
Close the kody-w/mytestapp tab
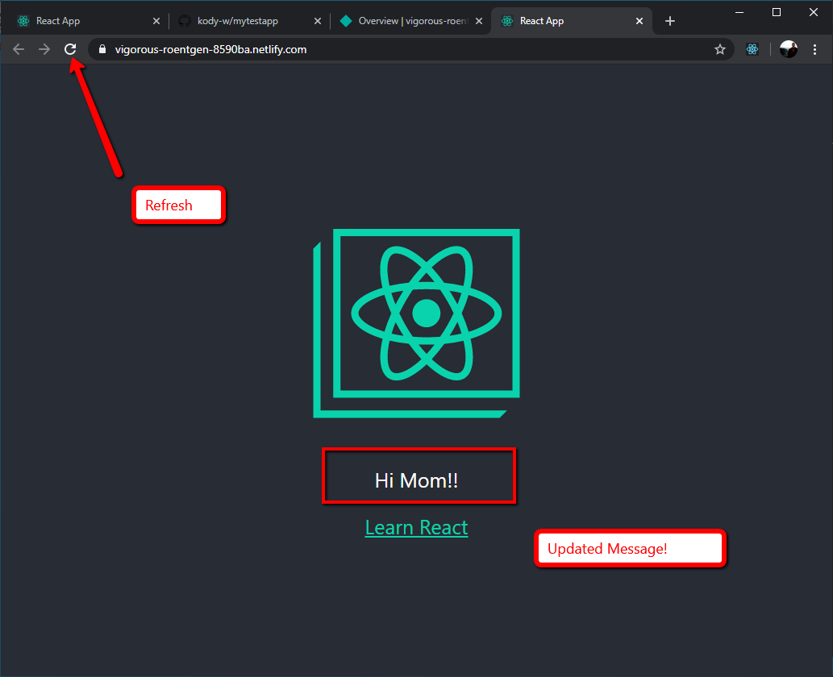click(318, 21)
